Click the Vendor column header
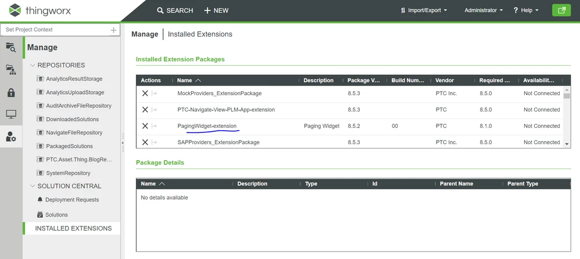The height and width of the screenshot is (259, 580). (x=445, y=80)
